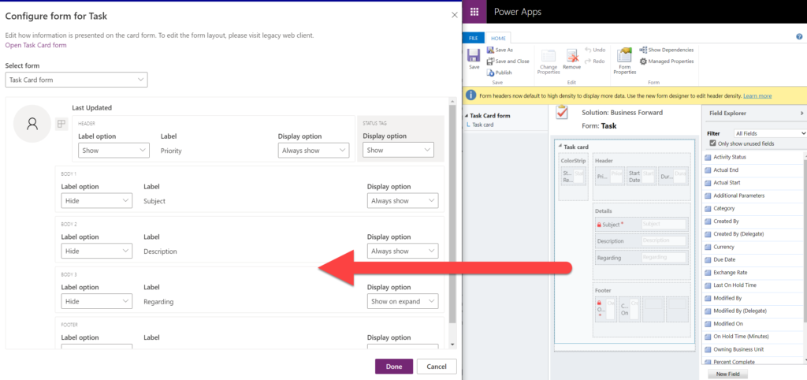
Task: Click the Cancel button
Action: tap(437, 367)
